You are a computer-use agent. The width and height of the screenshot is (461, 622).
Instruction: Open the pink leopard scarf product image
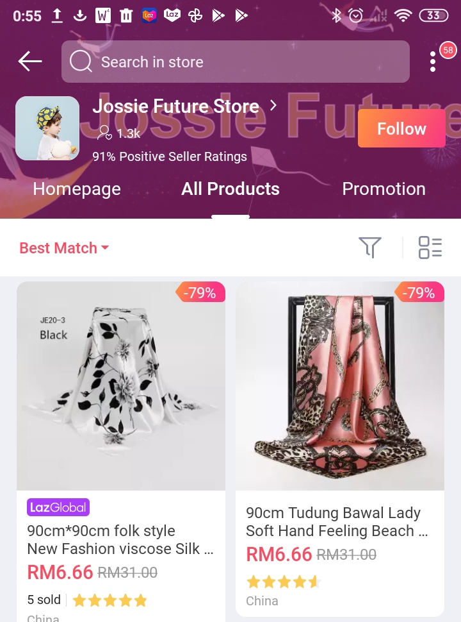click(340, 386)
